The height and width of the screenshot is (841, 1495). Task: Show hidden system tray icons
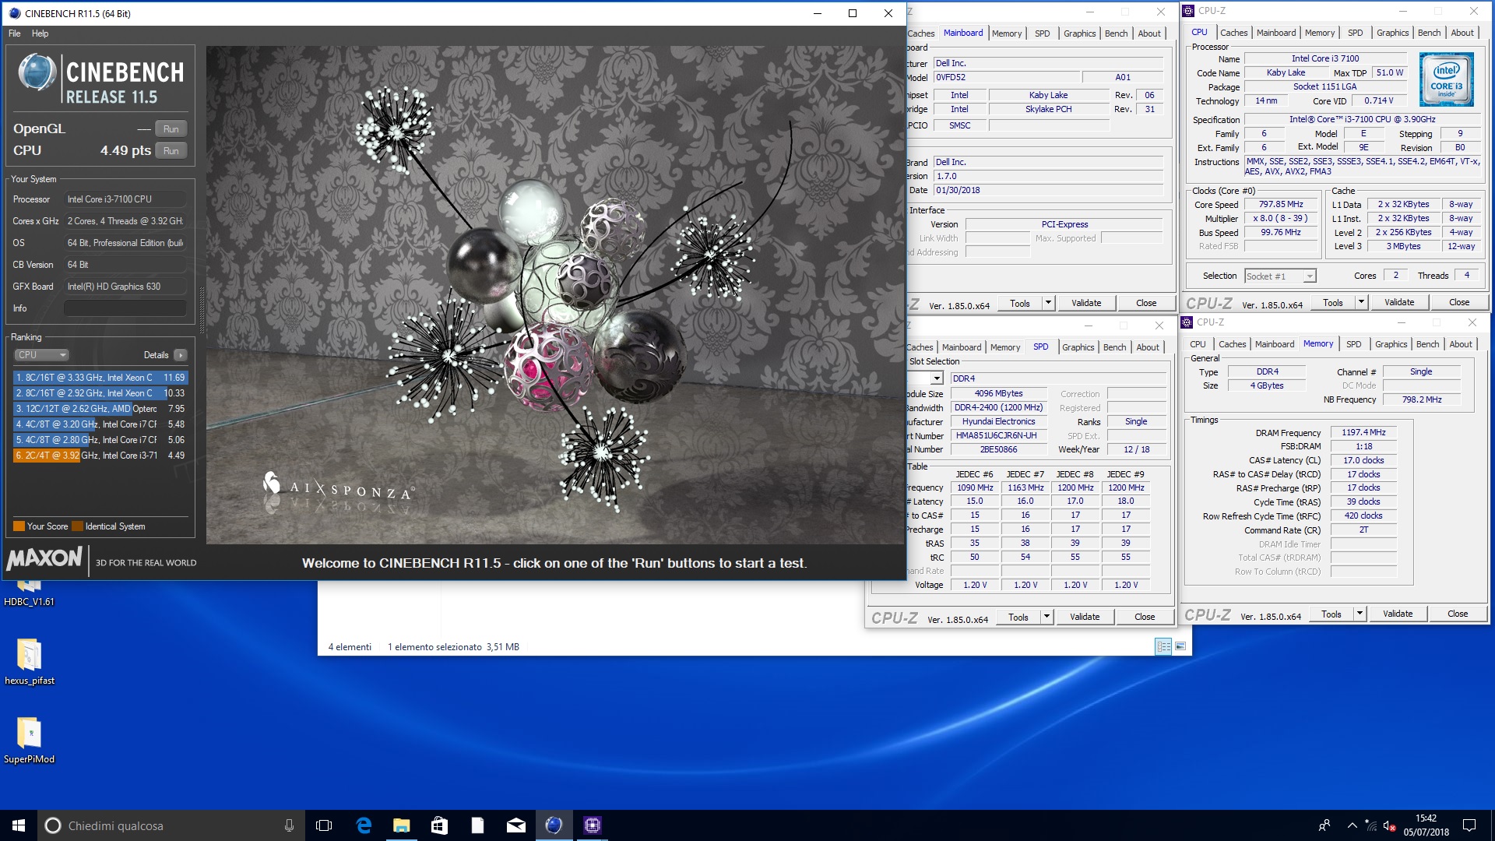click(x=1353, y=825)
